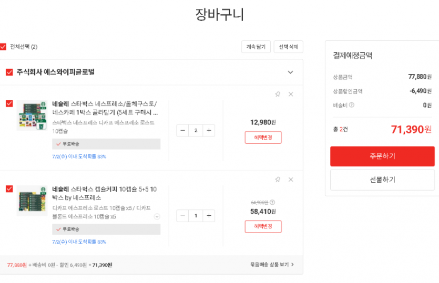Remove the first Starbucks Nespresso item with X
The width and height of the screenshot is (439, 283).
pyautogui.click(x=291, y=95)
